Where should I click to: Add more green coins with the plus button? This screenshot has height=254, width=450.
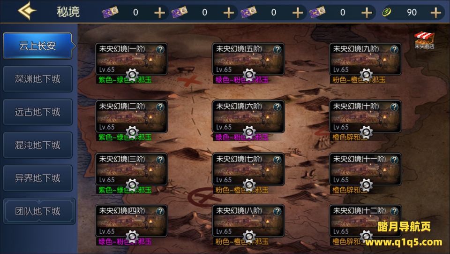click(x=435, y=13)
